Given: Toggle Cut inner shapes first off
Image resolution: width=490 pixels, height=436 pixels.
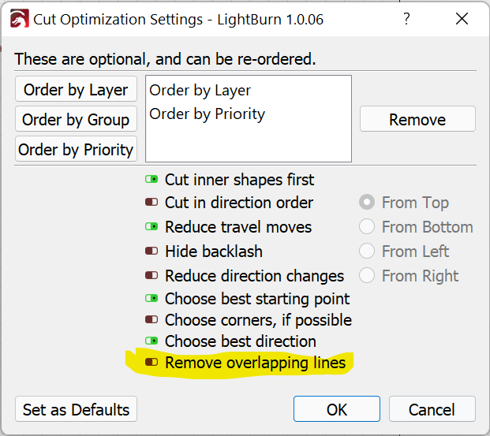Looking at the screenshot, I should (x=151, y=179).
